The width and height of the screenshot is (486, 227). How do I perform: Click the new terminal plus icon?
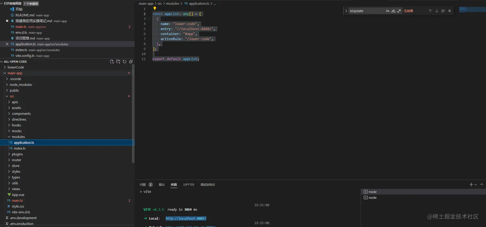tap(471, 184)
